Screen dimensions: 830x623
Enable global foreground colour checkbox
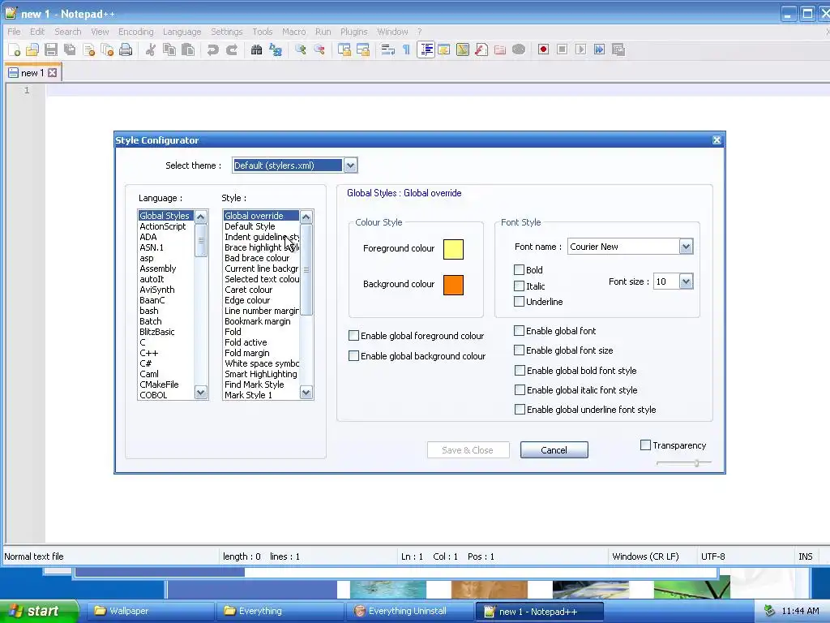point(353,335)
